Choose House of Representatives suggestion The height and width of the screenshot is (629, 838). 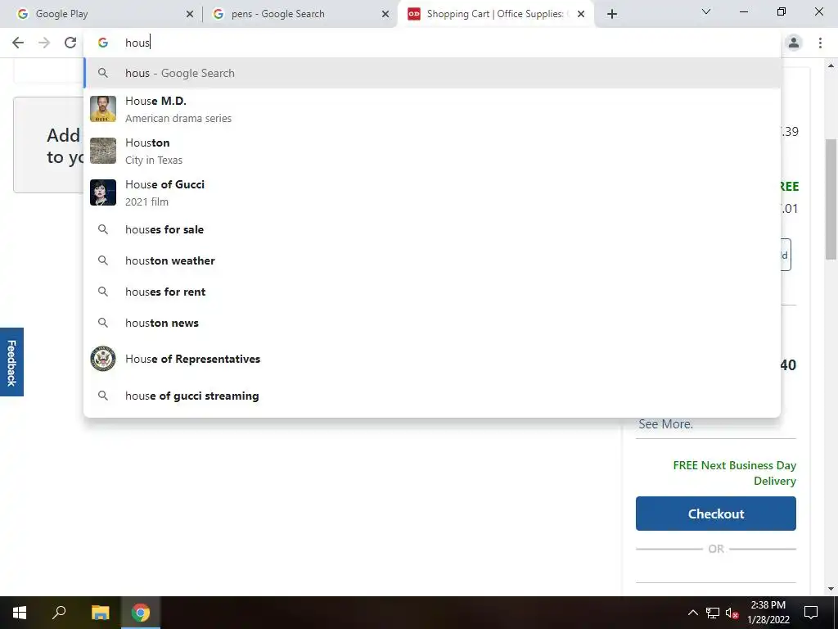point(432,359)
